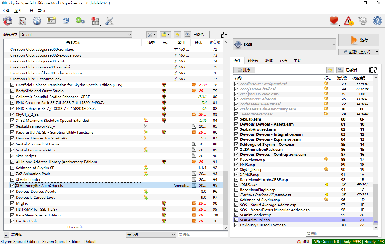The width and height of the screenshot is (385, 244).
Task: Click the conflict icon on Deviously Cursed Loot row
Action: pos(146,198)
